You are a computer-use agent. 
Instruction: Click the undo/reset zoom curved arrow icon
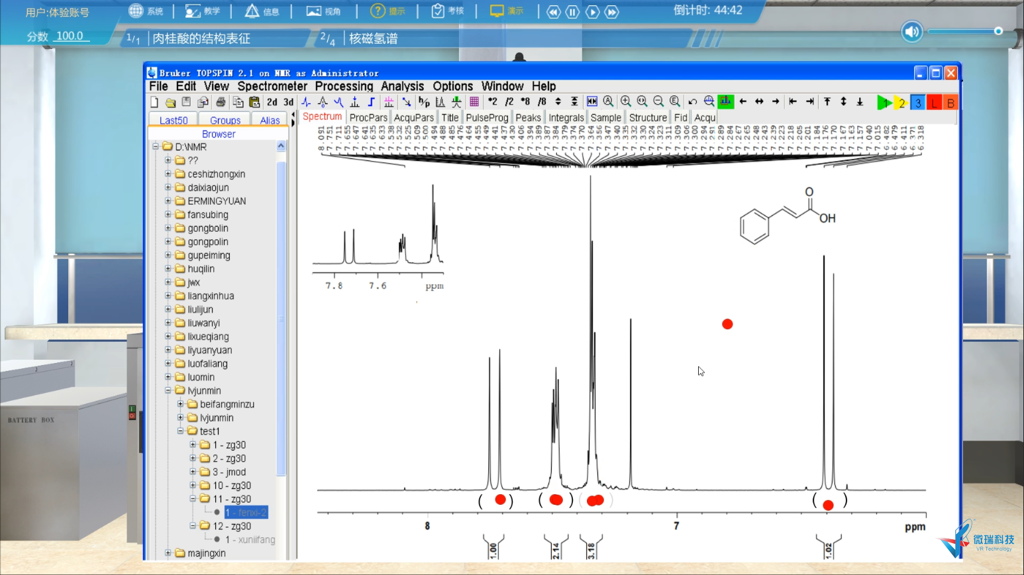(693, 101)
